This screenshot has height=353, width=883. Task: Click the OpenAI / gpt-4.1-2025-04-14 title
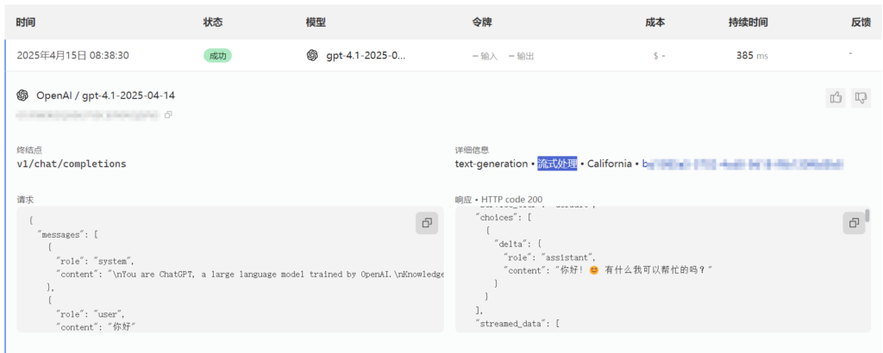[105, 96]
